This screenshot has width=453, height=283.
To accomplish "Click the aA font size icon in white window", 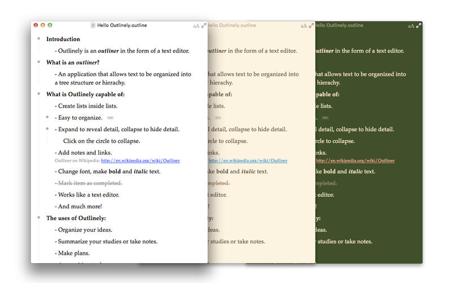I will pos(196,25).
